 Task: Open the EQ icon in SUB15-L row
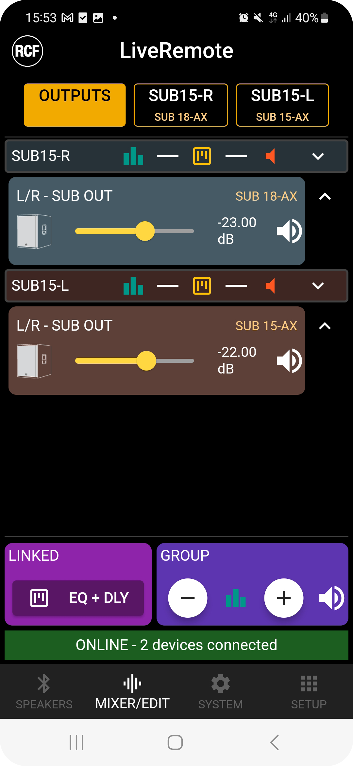[x=202, y=286]
